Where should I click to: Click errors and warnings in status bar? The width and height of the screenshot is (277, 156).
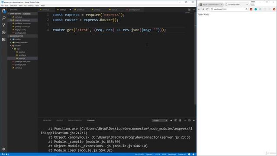tap(5, 154)
